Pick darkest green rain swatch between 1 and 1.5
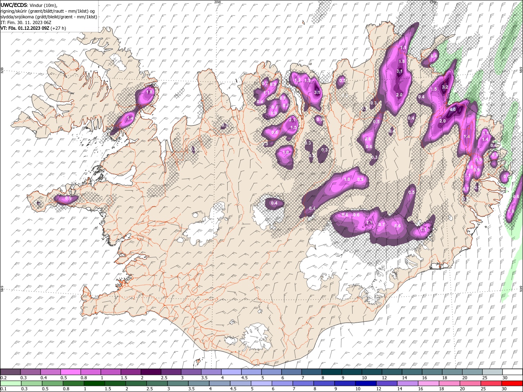Viewport: 523px width, 392px height. point(94,383)
